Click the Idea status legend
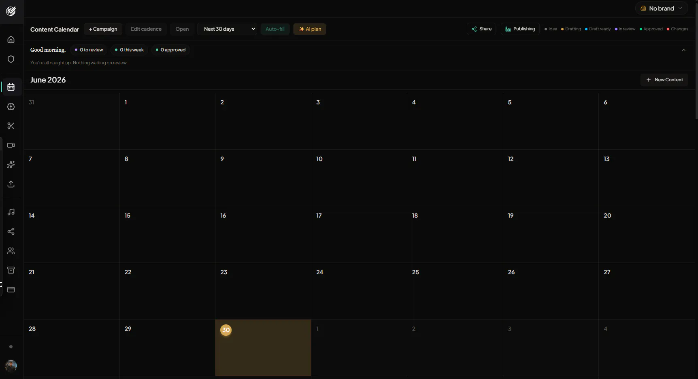The image size is (698, 379). [551, 29]
